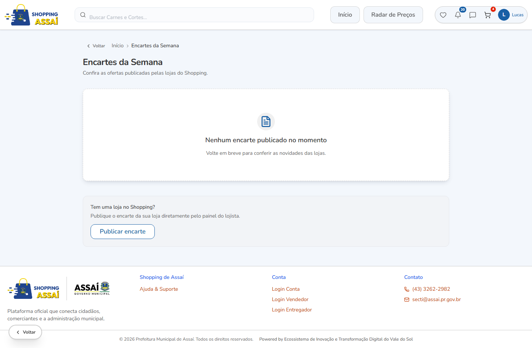Click the secti@assai.pr.gov.br email link
This screenshot has width=532, height=348.
(x=437, y=299)
